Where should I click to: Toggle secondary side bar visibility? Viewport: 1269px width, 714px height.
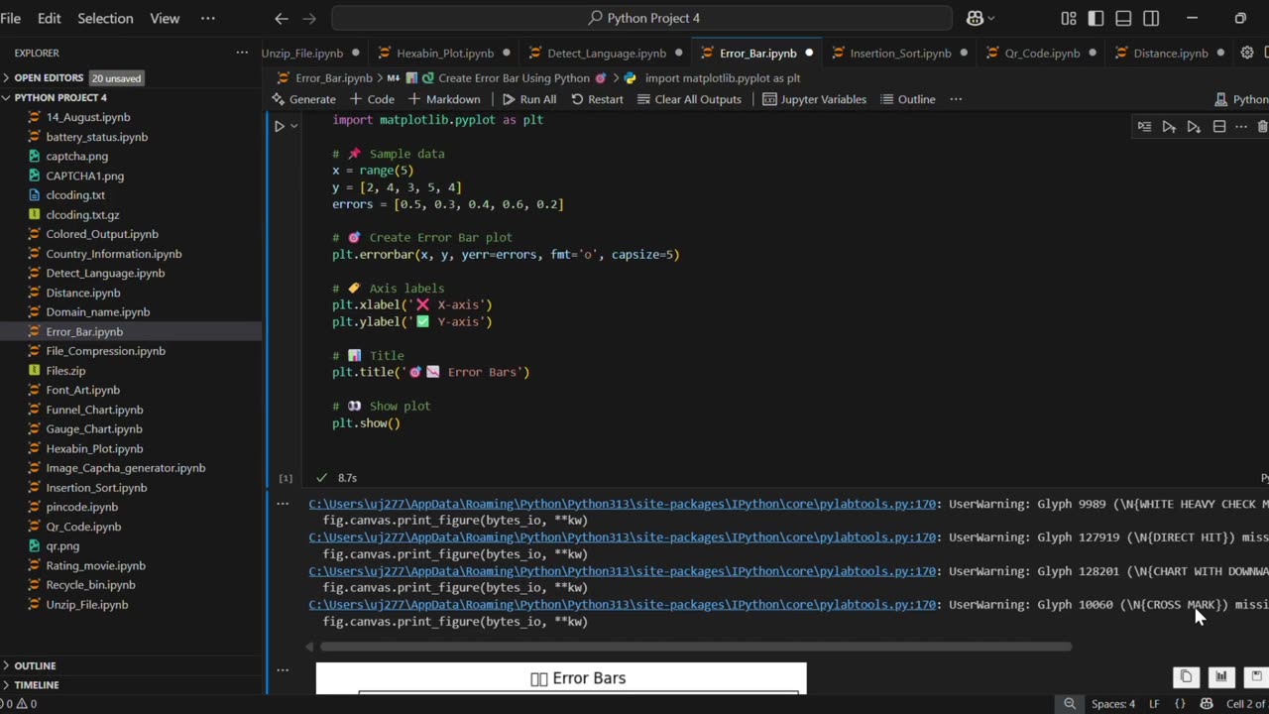(x=1151, y=18)
